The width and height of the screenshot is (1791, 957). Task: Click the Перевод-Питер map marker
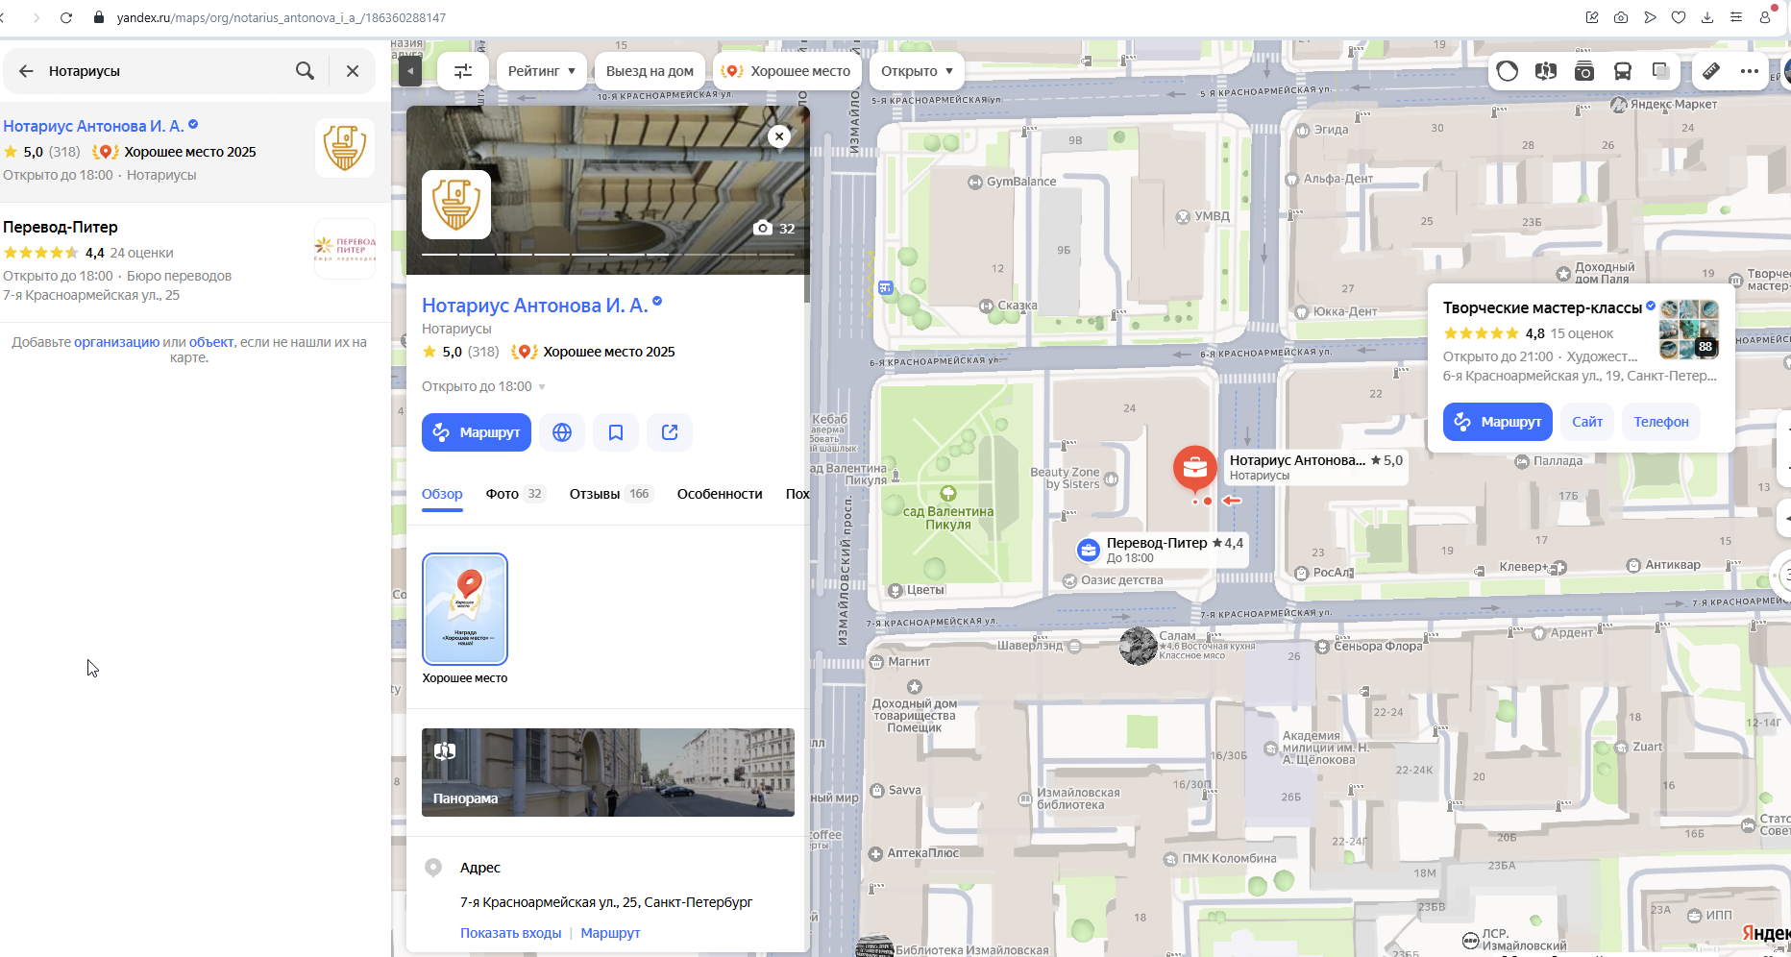1089,550
